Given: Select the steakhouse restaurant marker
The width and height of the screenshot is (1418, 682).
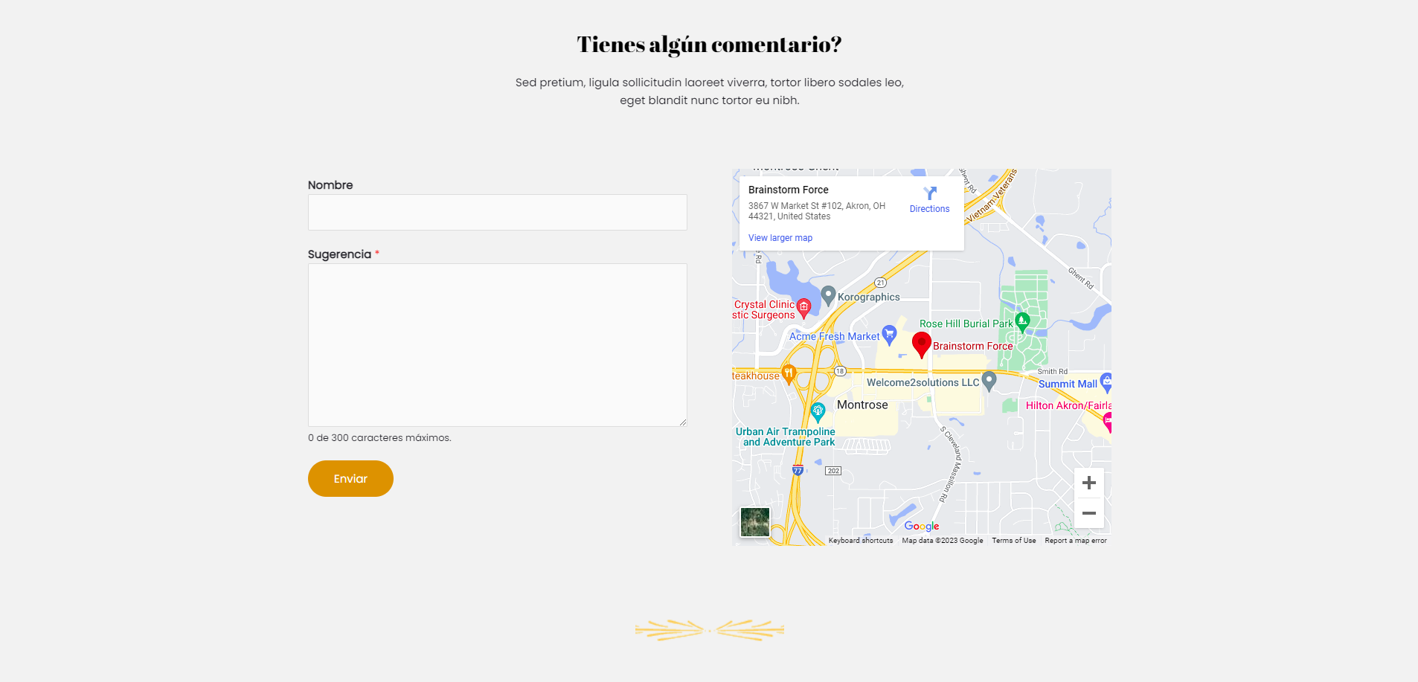Looking at the screenshot, I should (x=789, y=374).
